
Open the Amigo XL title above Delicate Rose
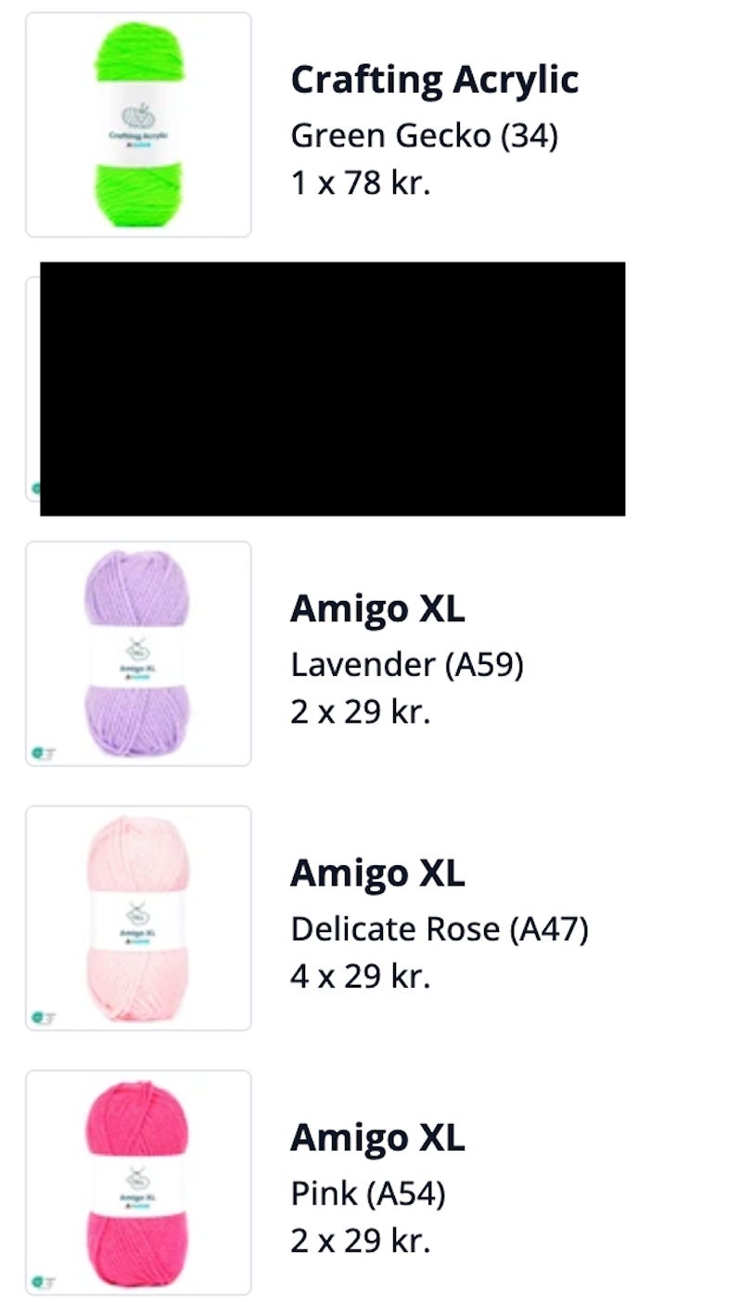[x=377, y=874]
